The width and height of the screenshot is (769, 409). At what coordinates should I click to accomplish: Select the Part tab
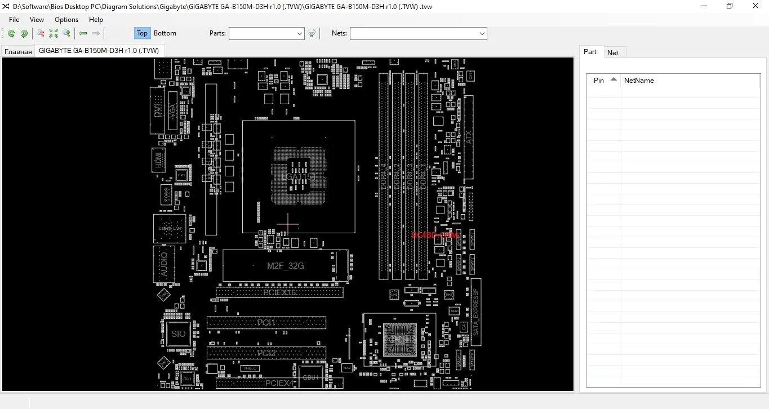click(x=590, y=52)
